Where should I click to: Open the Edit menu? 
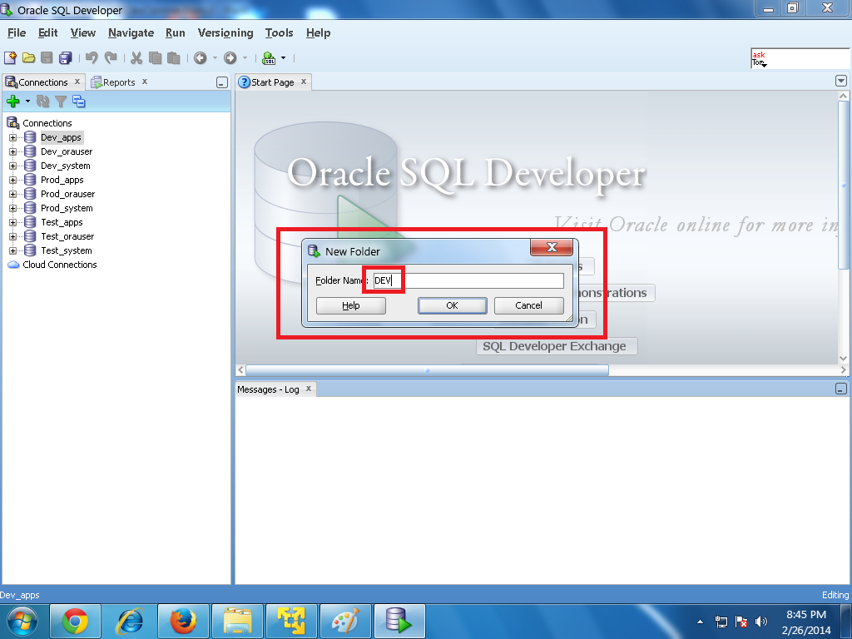[x=47, y=32]
